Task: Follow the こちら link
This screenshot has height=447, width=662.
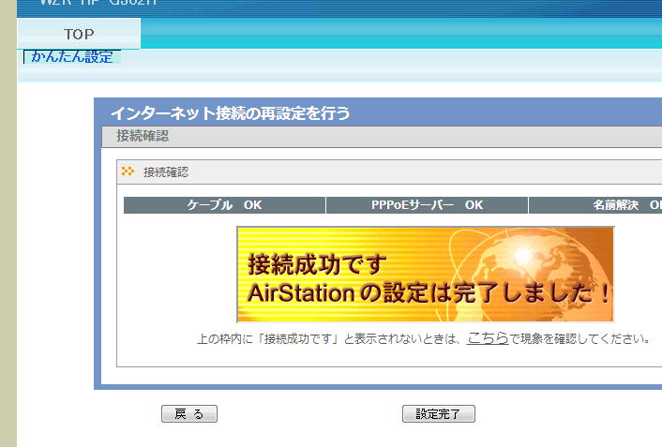Action: pyautogui.click(x=488, y=338)
